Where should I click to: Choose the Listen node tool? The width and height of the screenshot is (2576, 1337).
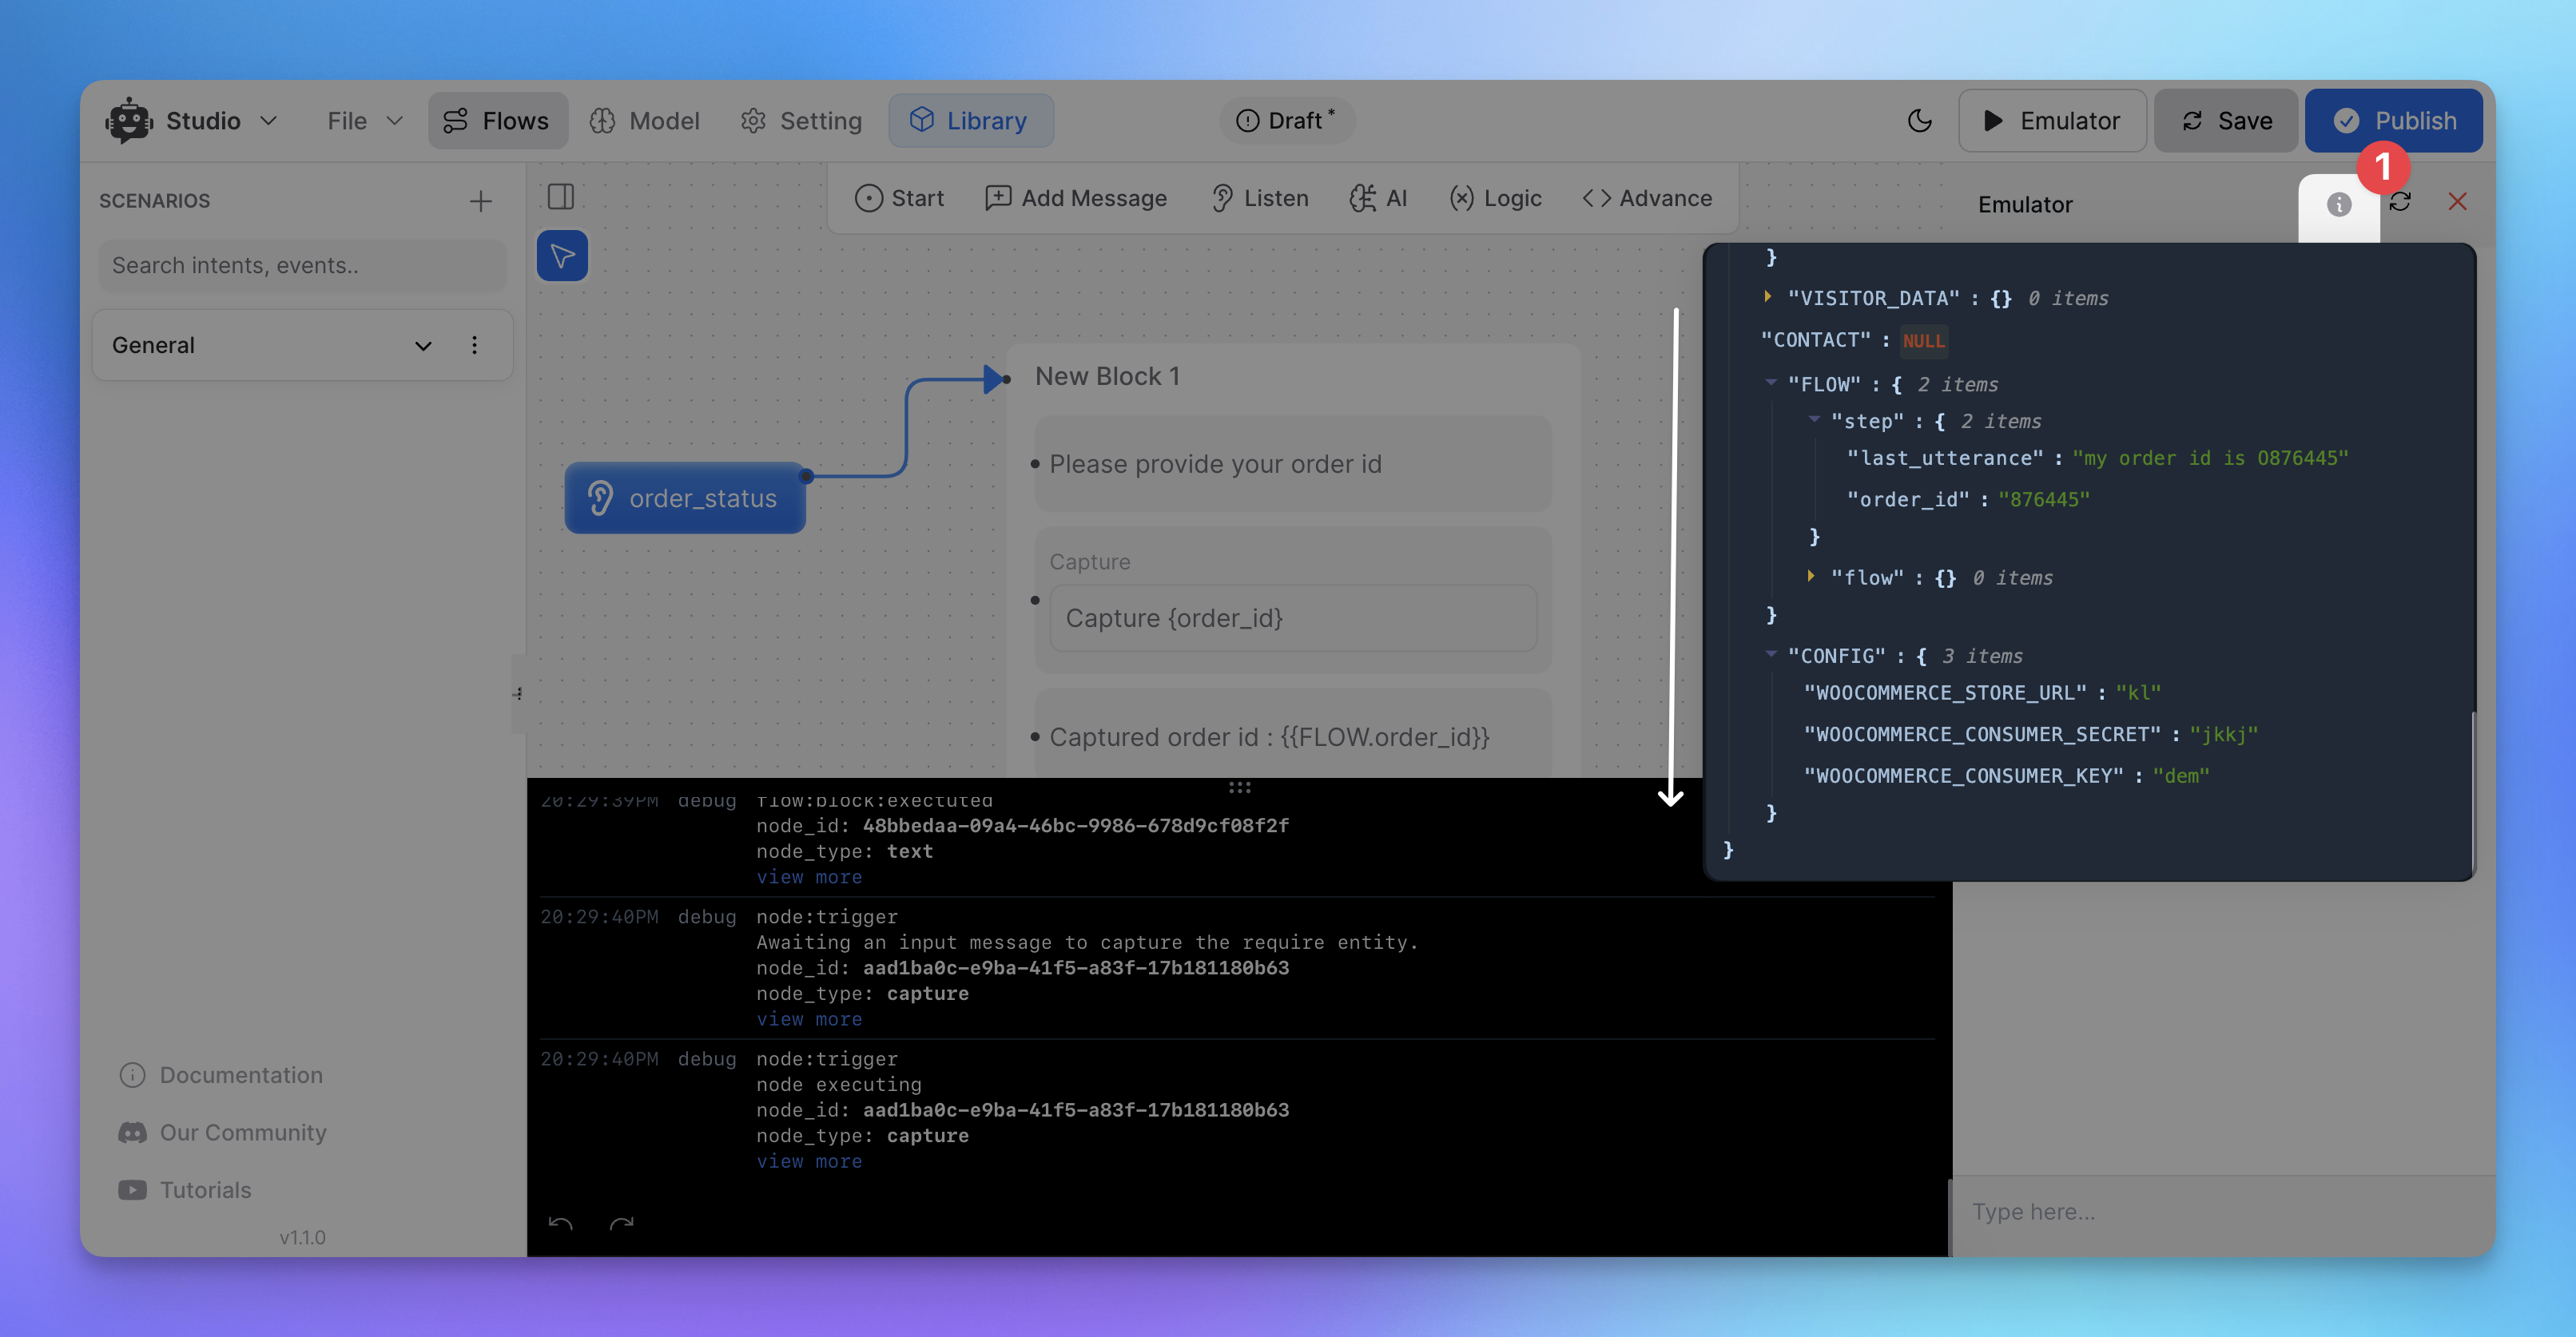point(1259,198)
